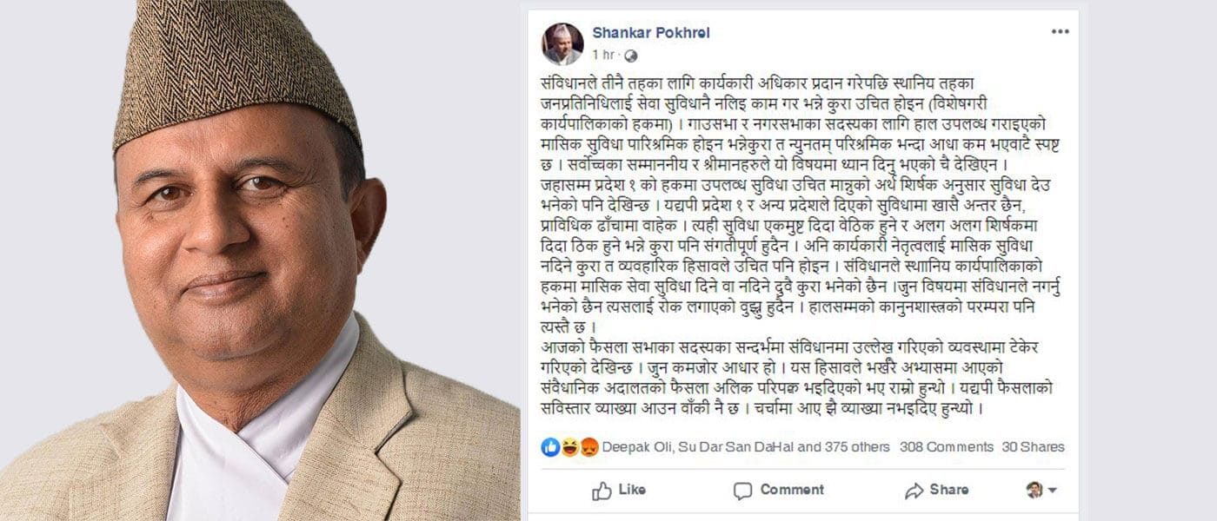Open the 1 hr timestamp link

pyautogui.click(x=602, y=55)
